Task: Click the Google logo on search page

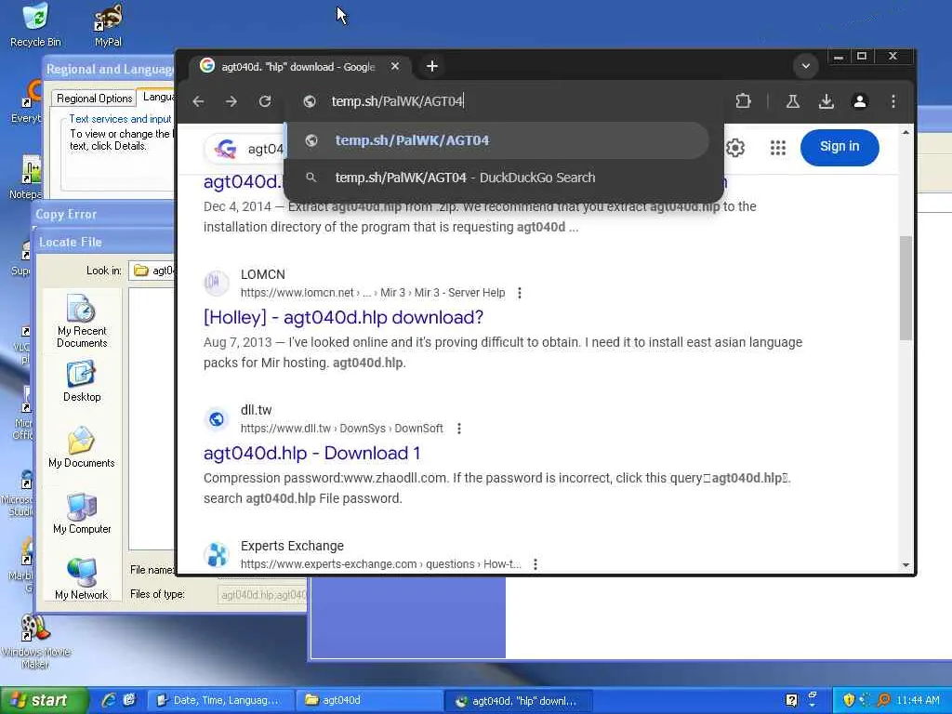Action: [x=226, y=149]
